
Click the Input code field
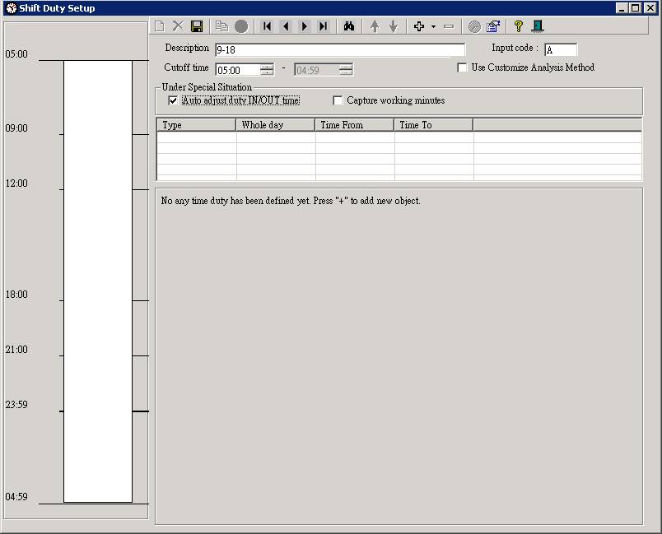coord(560,49)
